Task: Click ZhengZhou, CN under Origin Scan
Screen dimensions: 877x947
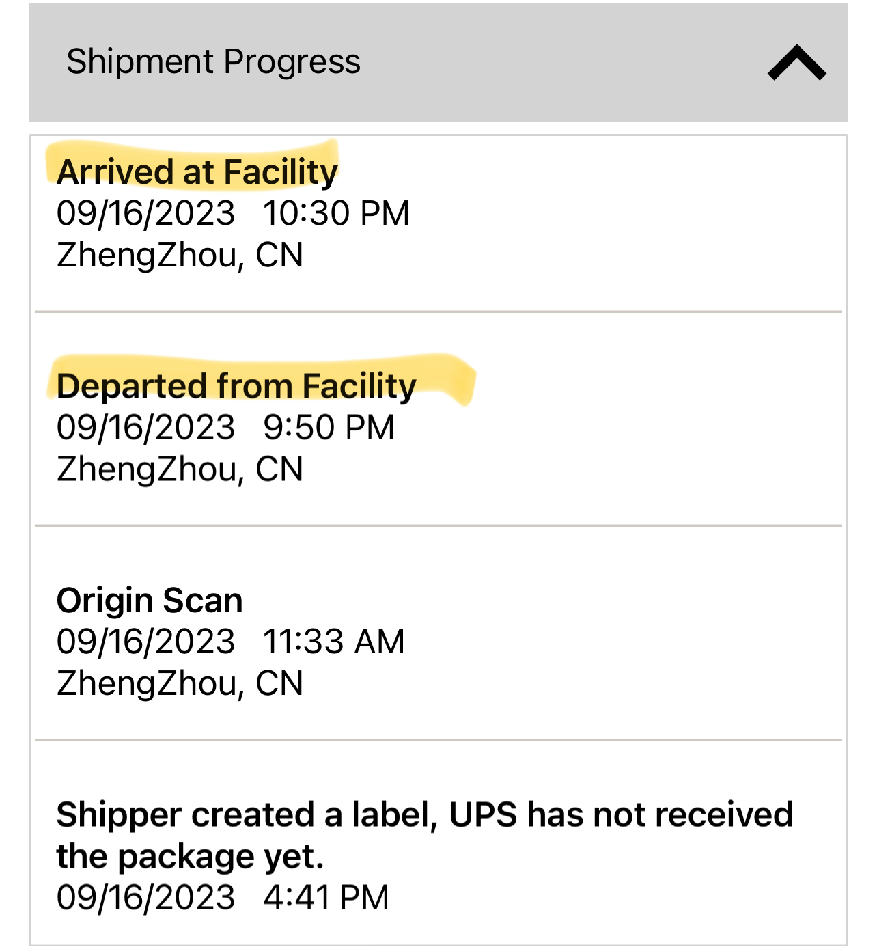Action: [180, 683]
